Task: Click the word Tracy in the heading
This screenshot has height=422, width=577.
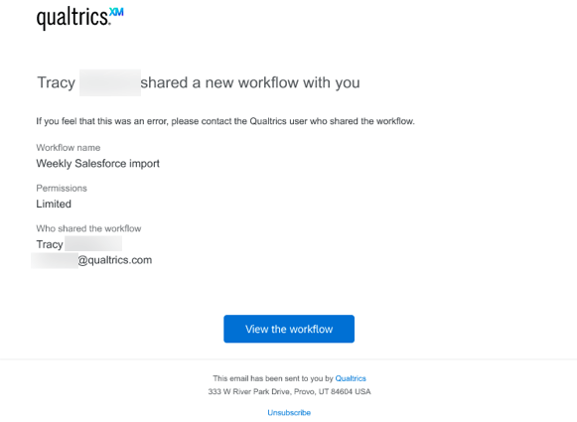Action: (x=57, y=82)
